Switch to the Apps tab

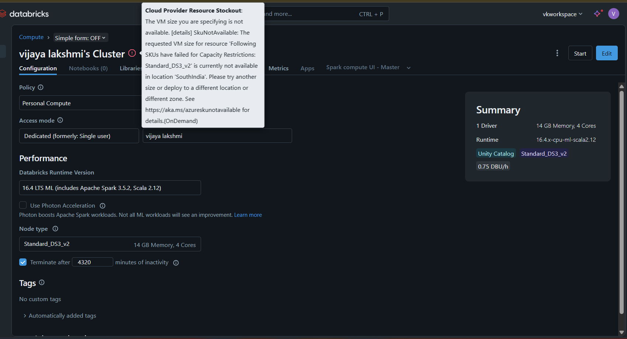coord(307,68)
